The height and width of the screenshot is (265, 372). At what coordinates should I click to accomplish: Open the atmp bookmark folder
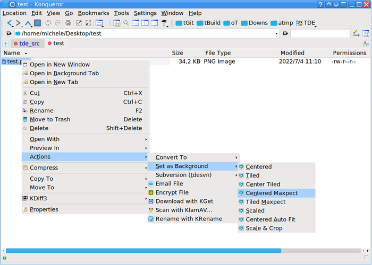(x=282, y=23)
